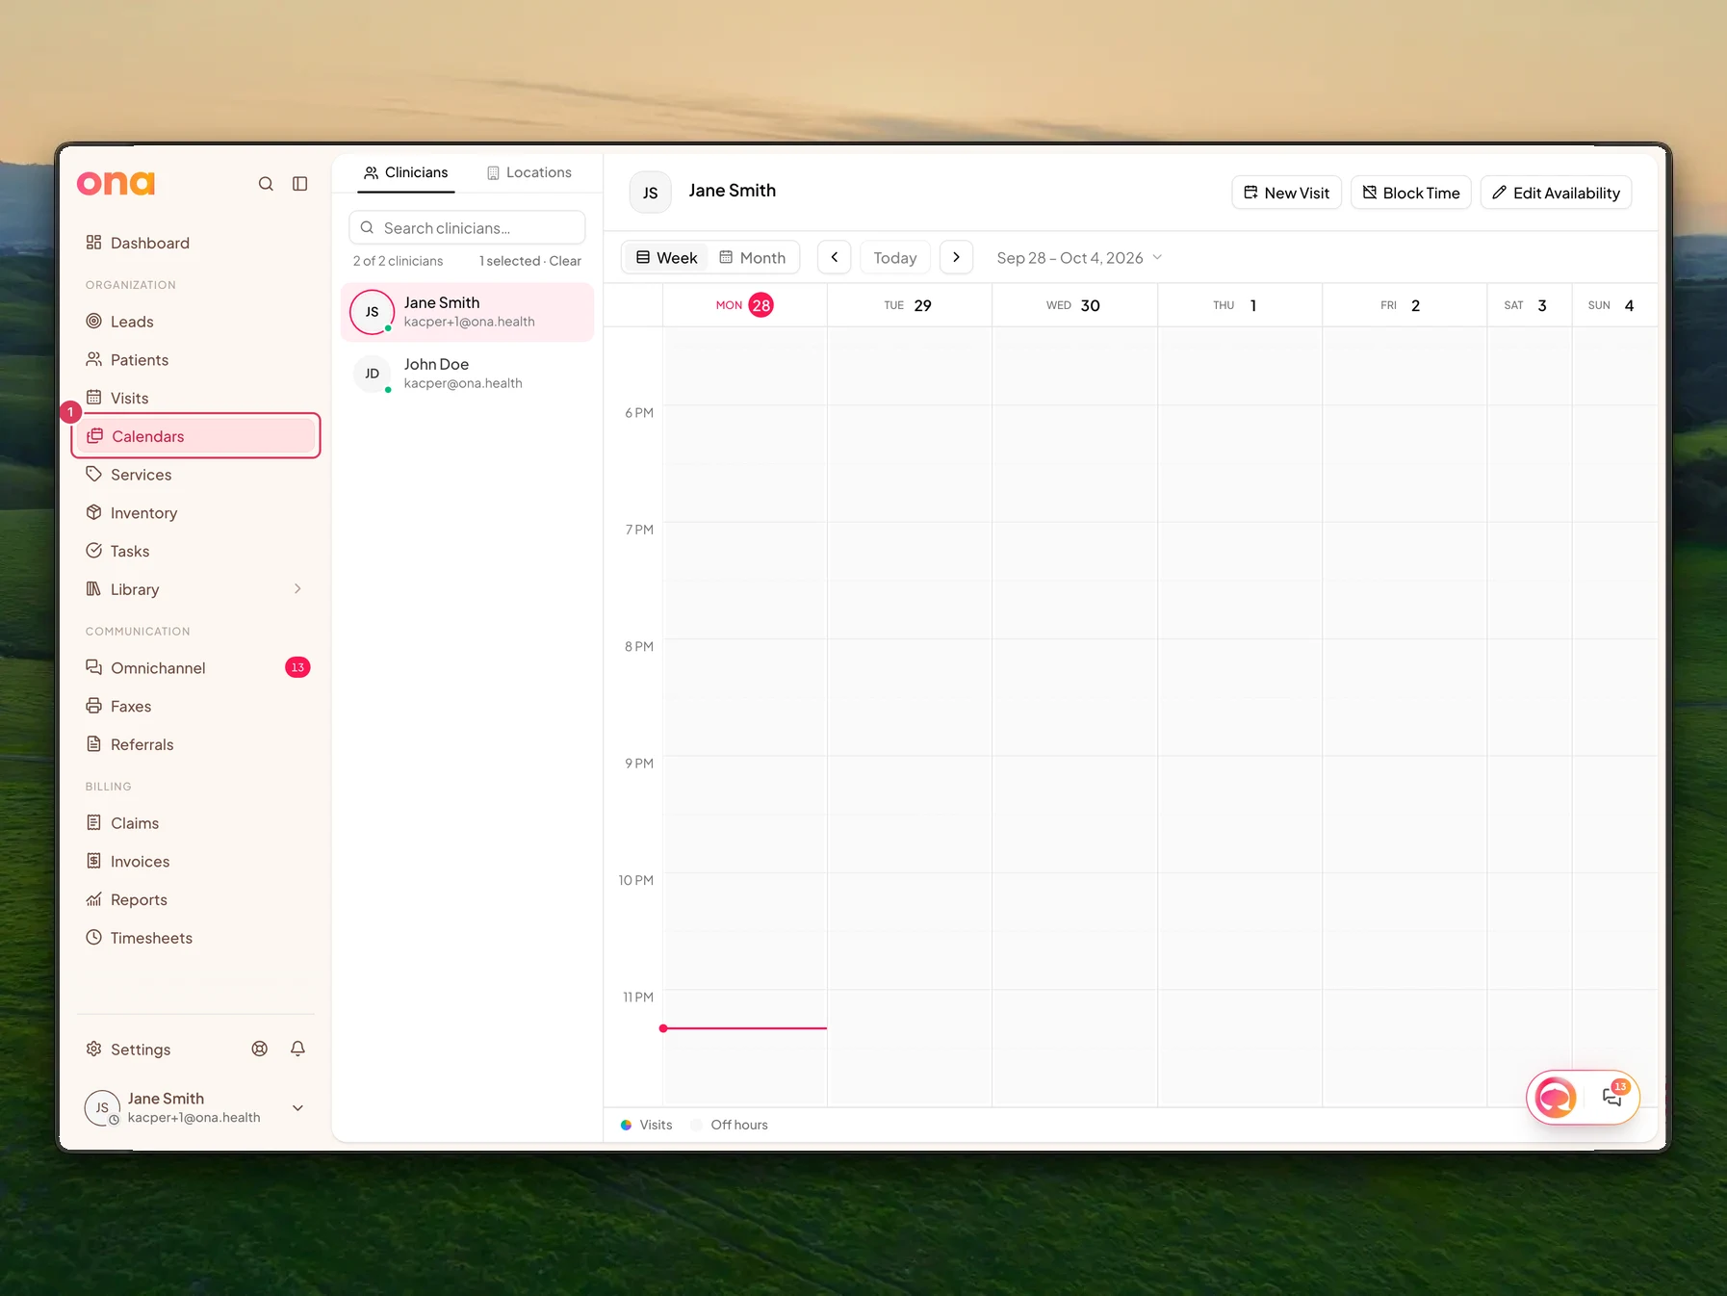Screen dimensions: 1727x1296
Task: Open Patients page
Action: coord(195,360)
